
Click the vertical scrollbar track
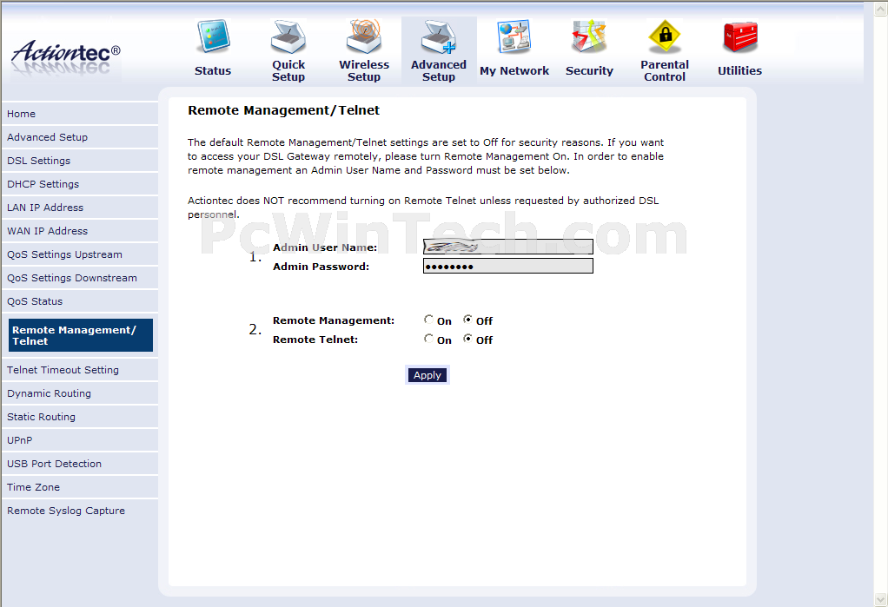click(881, 304)
